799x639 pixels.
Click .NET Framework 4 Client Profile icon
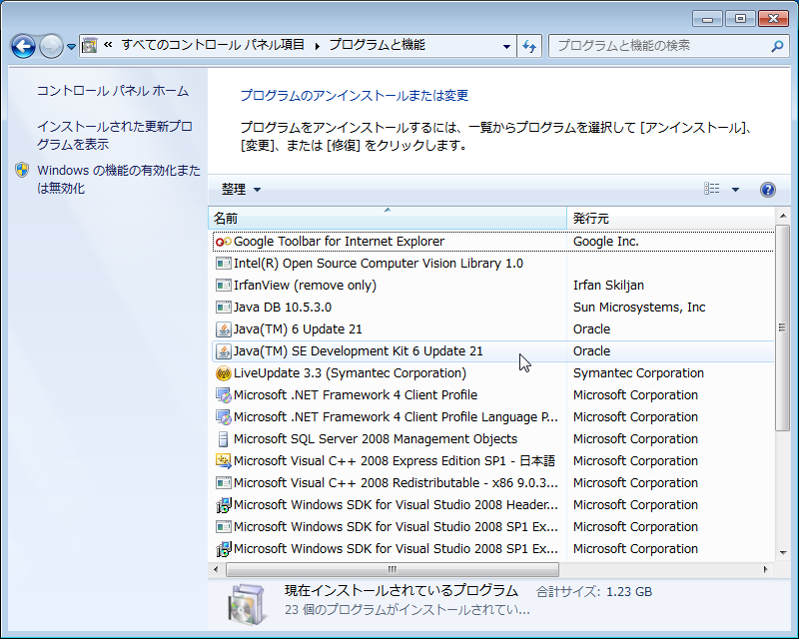pyautogui.click(x=223, y=395)
